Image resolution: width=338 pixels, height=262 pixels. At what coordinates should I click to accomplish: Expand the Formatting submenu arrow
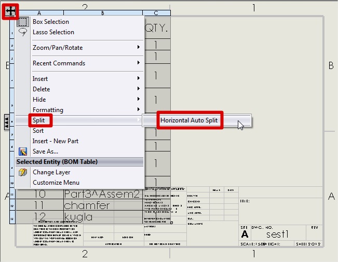point(139,110)
